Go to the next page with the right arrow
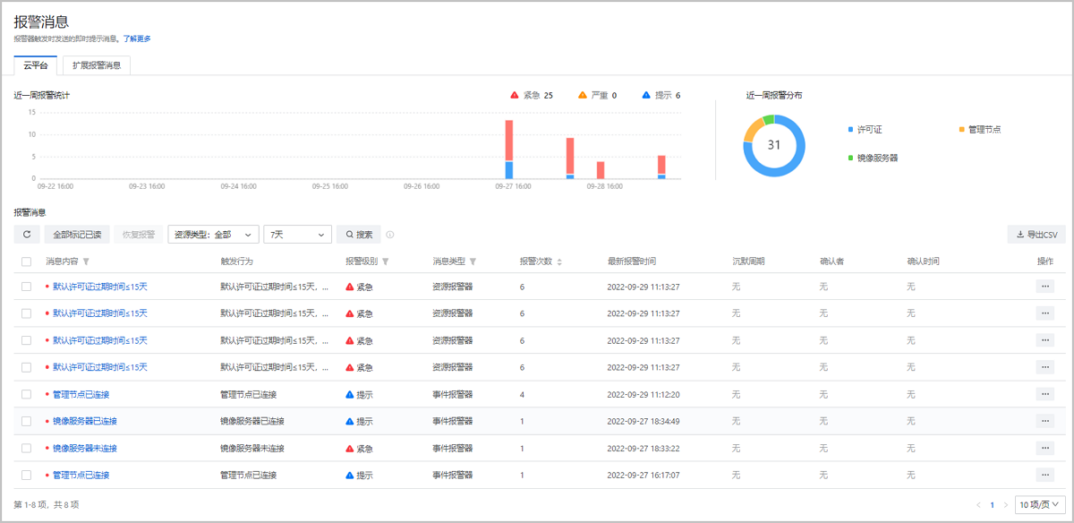Screen dimensions: 1074x523 pos(1006,505)
